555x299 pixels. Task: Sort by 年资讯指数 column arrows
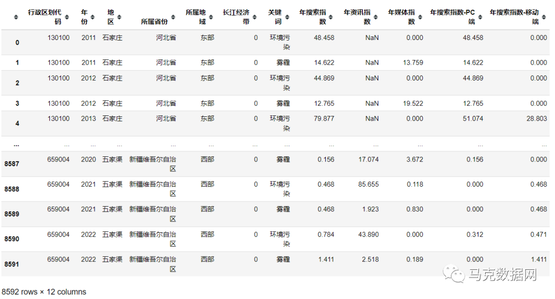(376, 17)
